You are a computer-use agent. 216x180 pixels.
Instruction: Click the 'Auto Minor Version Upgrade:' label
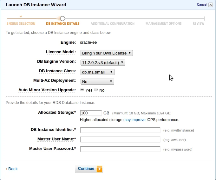pos(47,90)
